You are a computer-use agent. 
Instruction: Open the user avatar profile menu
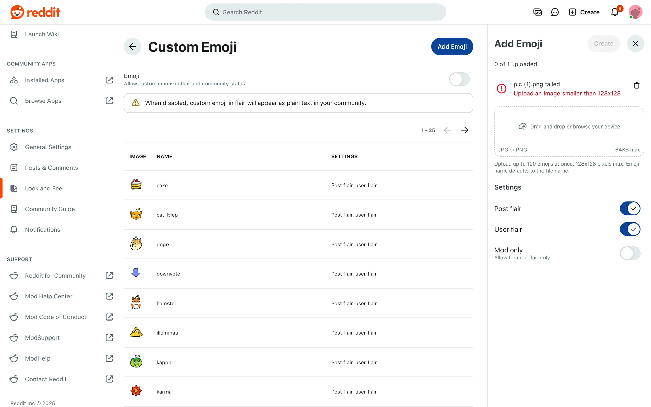click(x=635, y=12)
